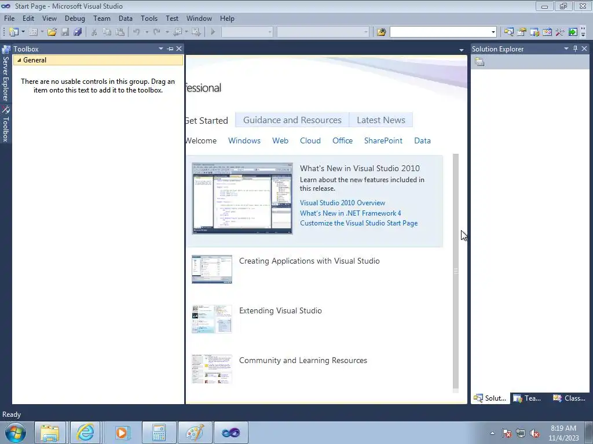Open Customize the Visual Studio Start Page
Image resolution: width=593 pixels, height=444 pixels.
click(x=359, y=223)
